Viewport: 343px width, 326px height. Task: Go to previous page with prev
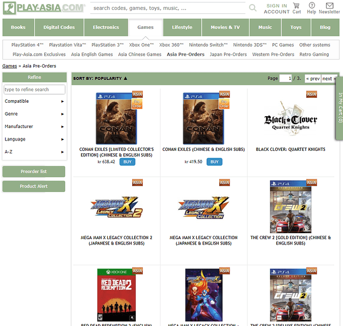(313, 78)
